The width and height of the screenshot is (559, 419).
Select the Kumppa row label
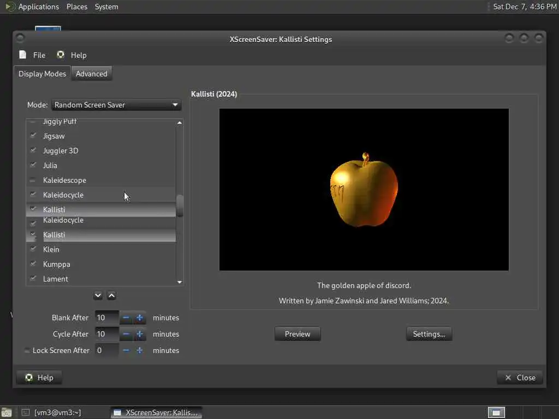click(57, 265)
